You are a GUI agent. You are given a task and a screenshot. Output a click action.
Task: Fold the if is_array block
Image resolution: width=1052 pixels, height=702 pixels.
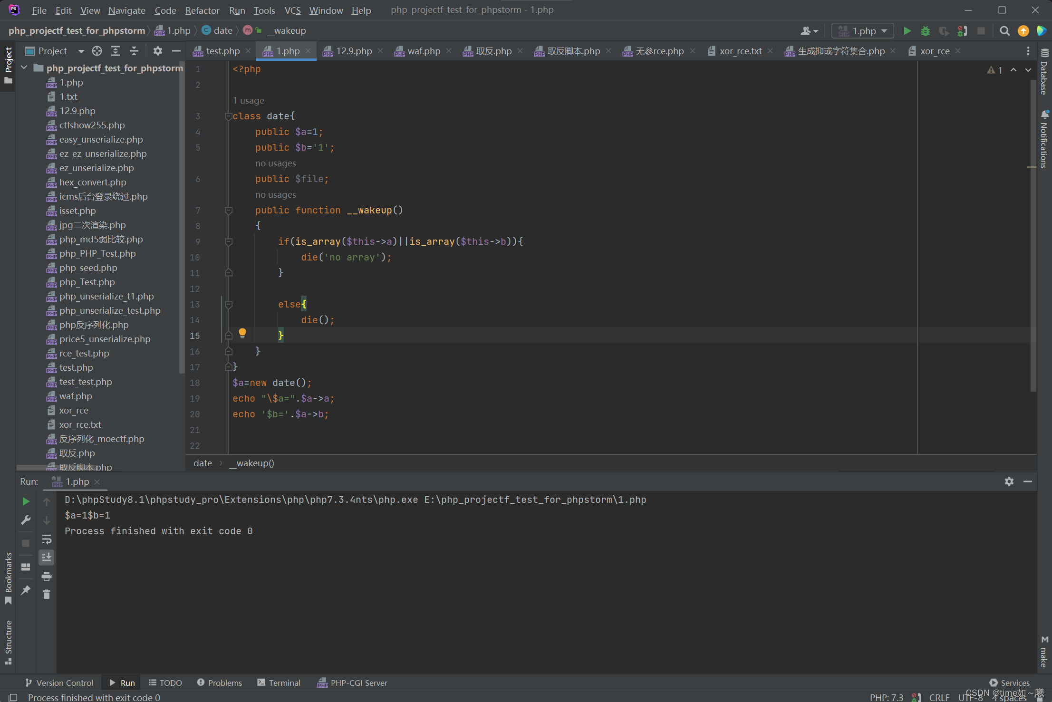[229, 241]
